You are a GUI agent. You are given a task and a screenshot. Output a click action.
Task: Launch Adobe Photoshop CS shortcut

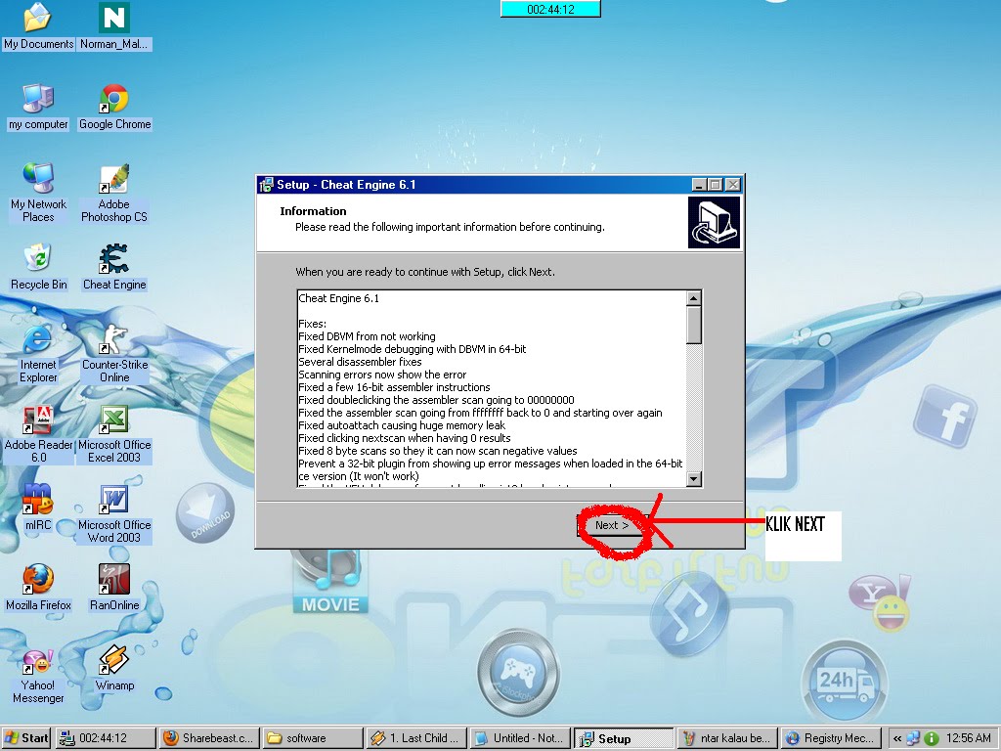(114, 193)
